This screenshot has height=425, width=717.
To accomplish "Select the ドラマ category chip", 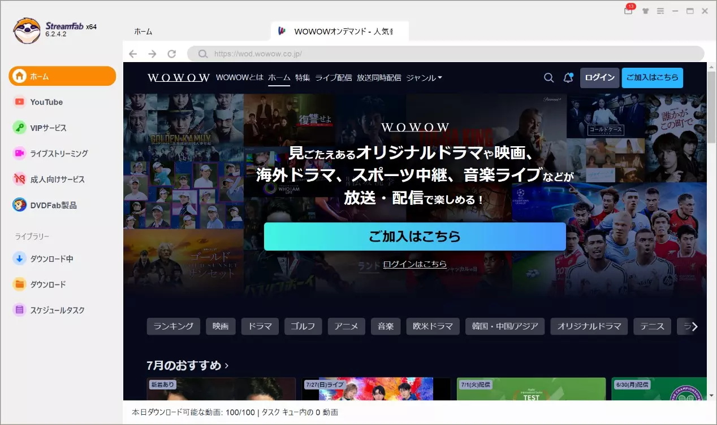I will click(260, 326).
